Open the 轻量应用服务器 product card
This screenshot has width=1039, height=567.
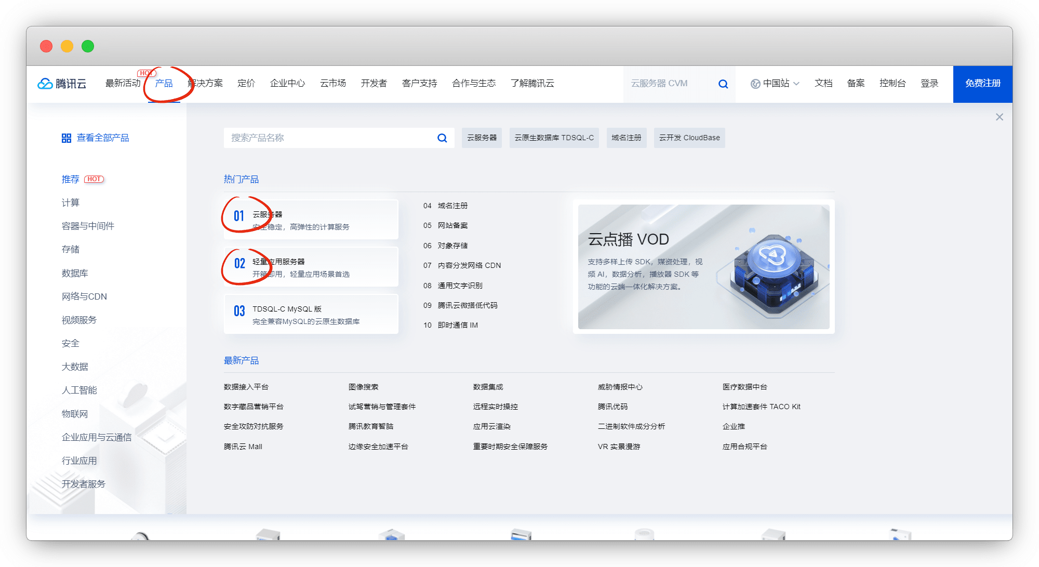click(x=311, y=267)
